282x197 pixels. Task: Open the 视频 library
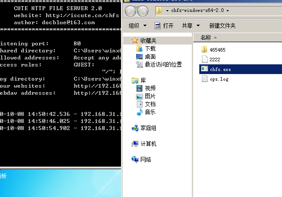(x=150, y=88)
